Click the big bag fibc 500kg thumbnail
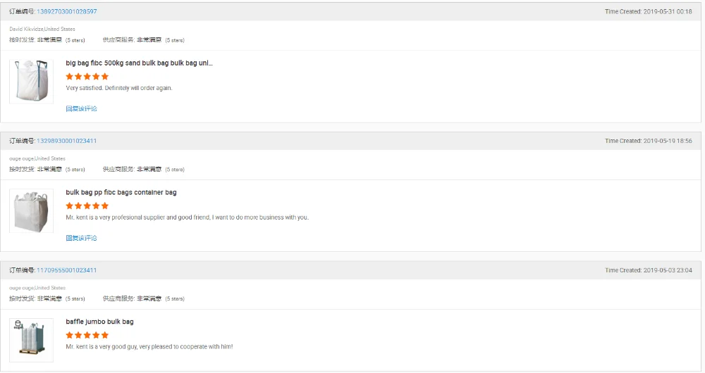 (x=32, y=82)
